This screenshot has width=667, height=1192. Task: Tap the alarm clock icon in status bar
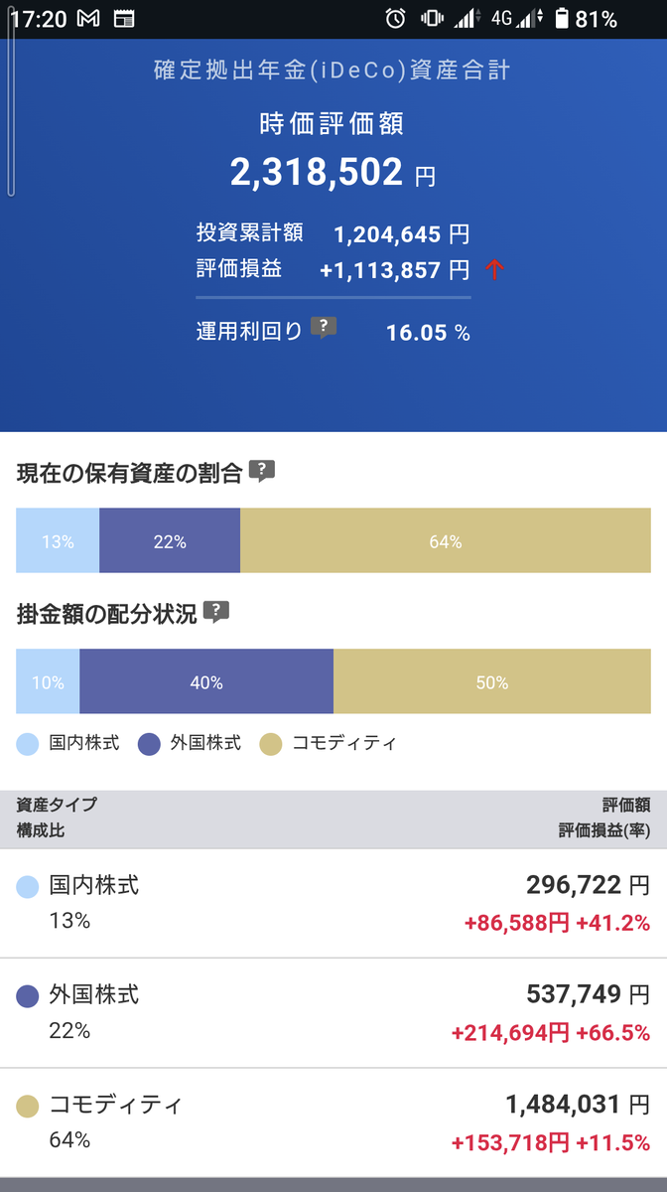396,18
